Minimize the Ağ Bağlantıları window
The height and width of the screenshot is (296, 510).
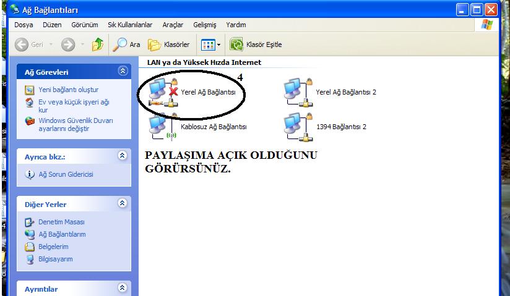pyautogui.click(x=462, y=10)
